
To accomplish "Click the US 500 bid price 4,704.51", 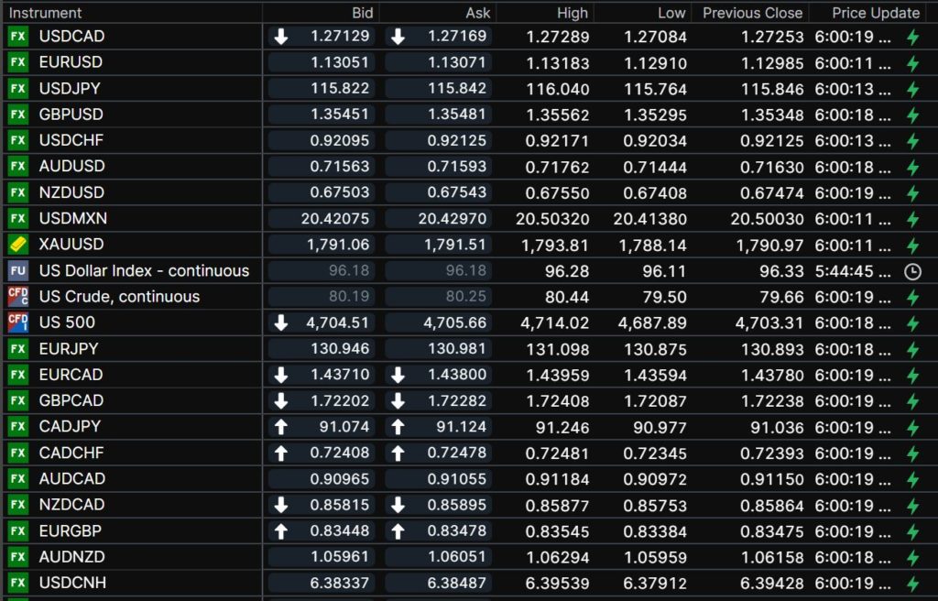I will 339,322.
